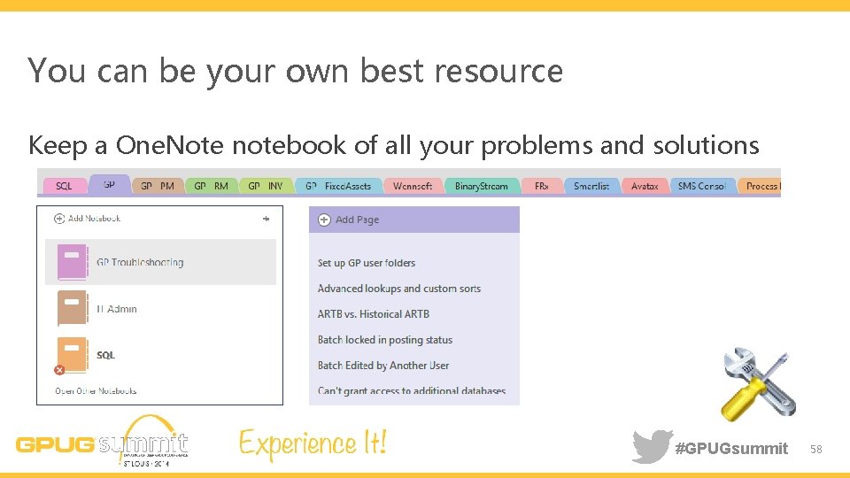This screenshot has width=850, height=478.
Task: Click the Add Notebook plus icon
Action: click(x=59, y=219)
